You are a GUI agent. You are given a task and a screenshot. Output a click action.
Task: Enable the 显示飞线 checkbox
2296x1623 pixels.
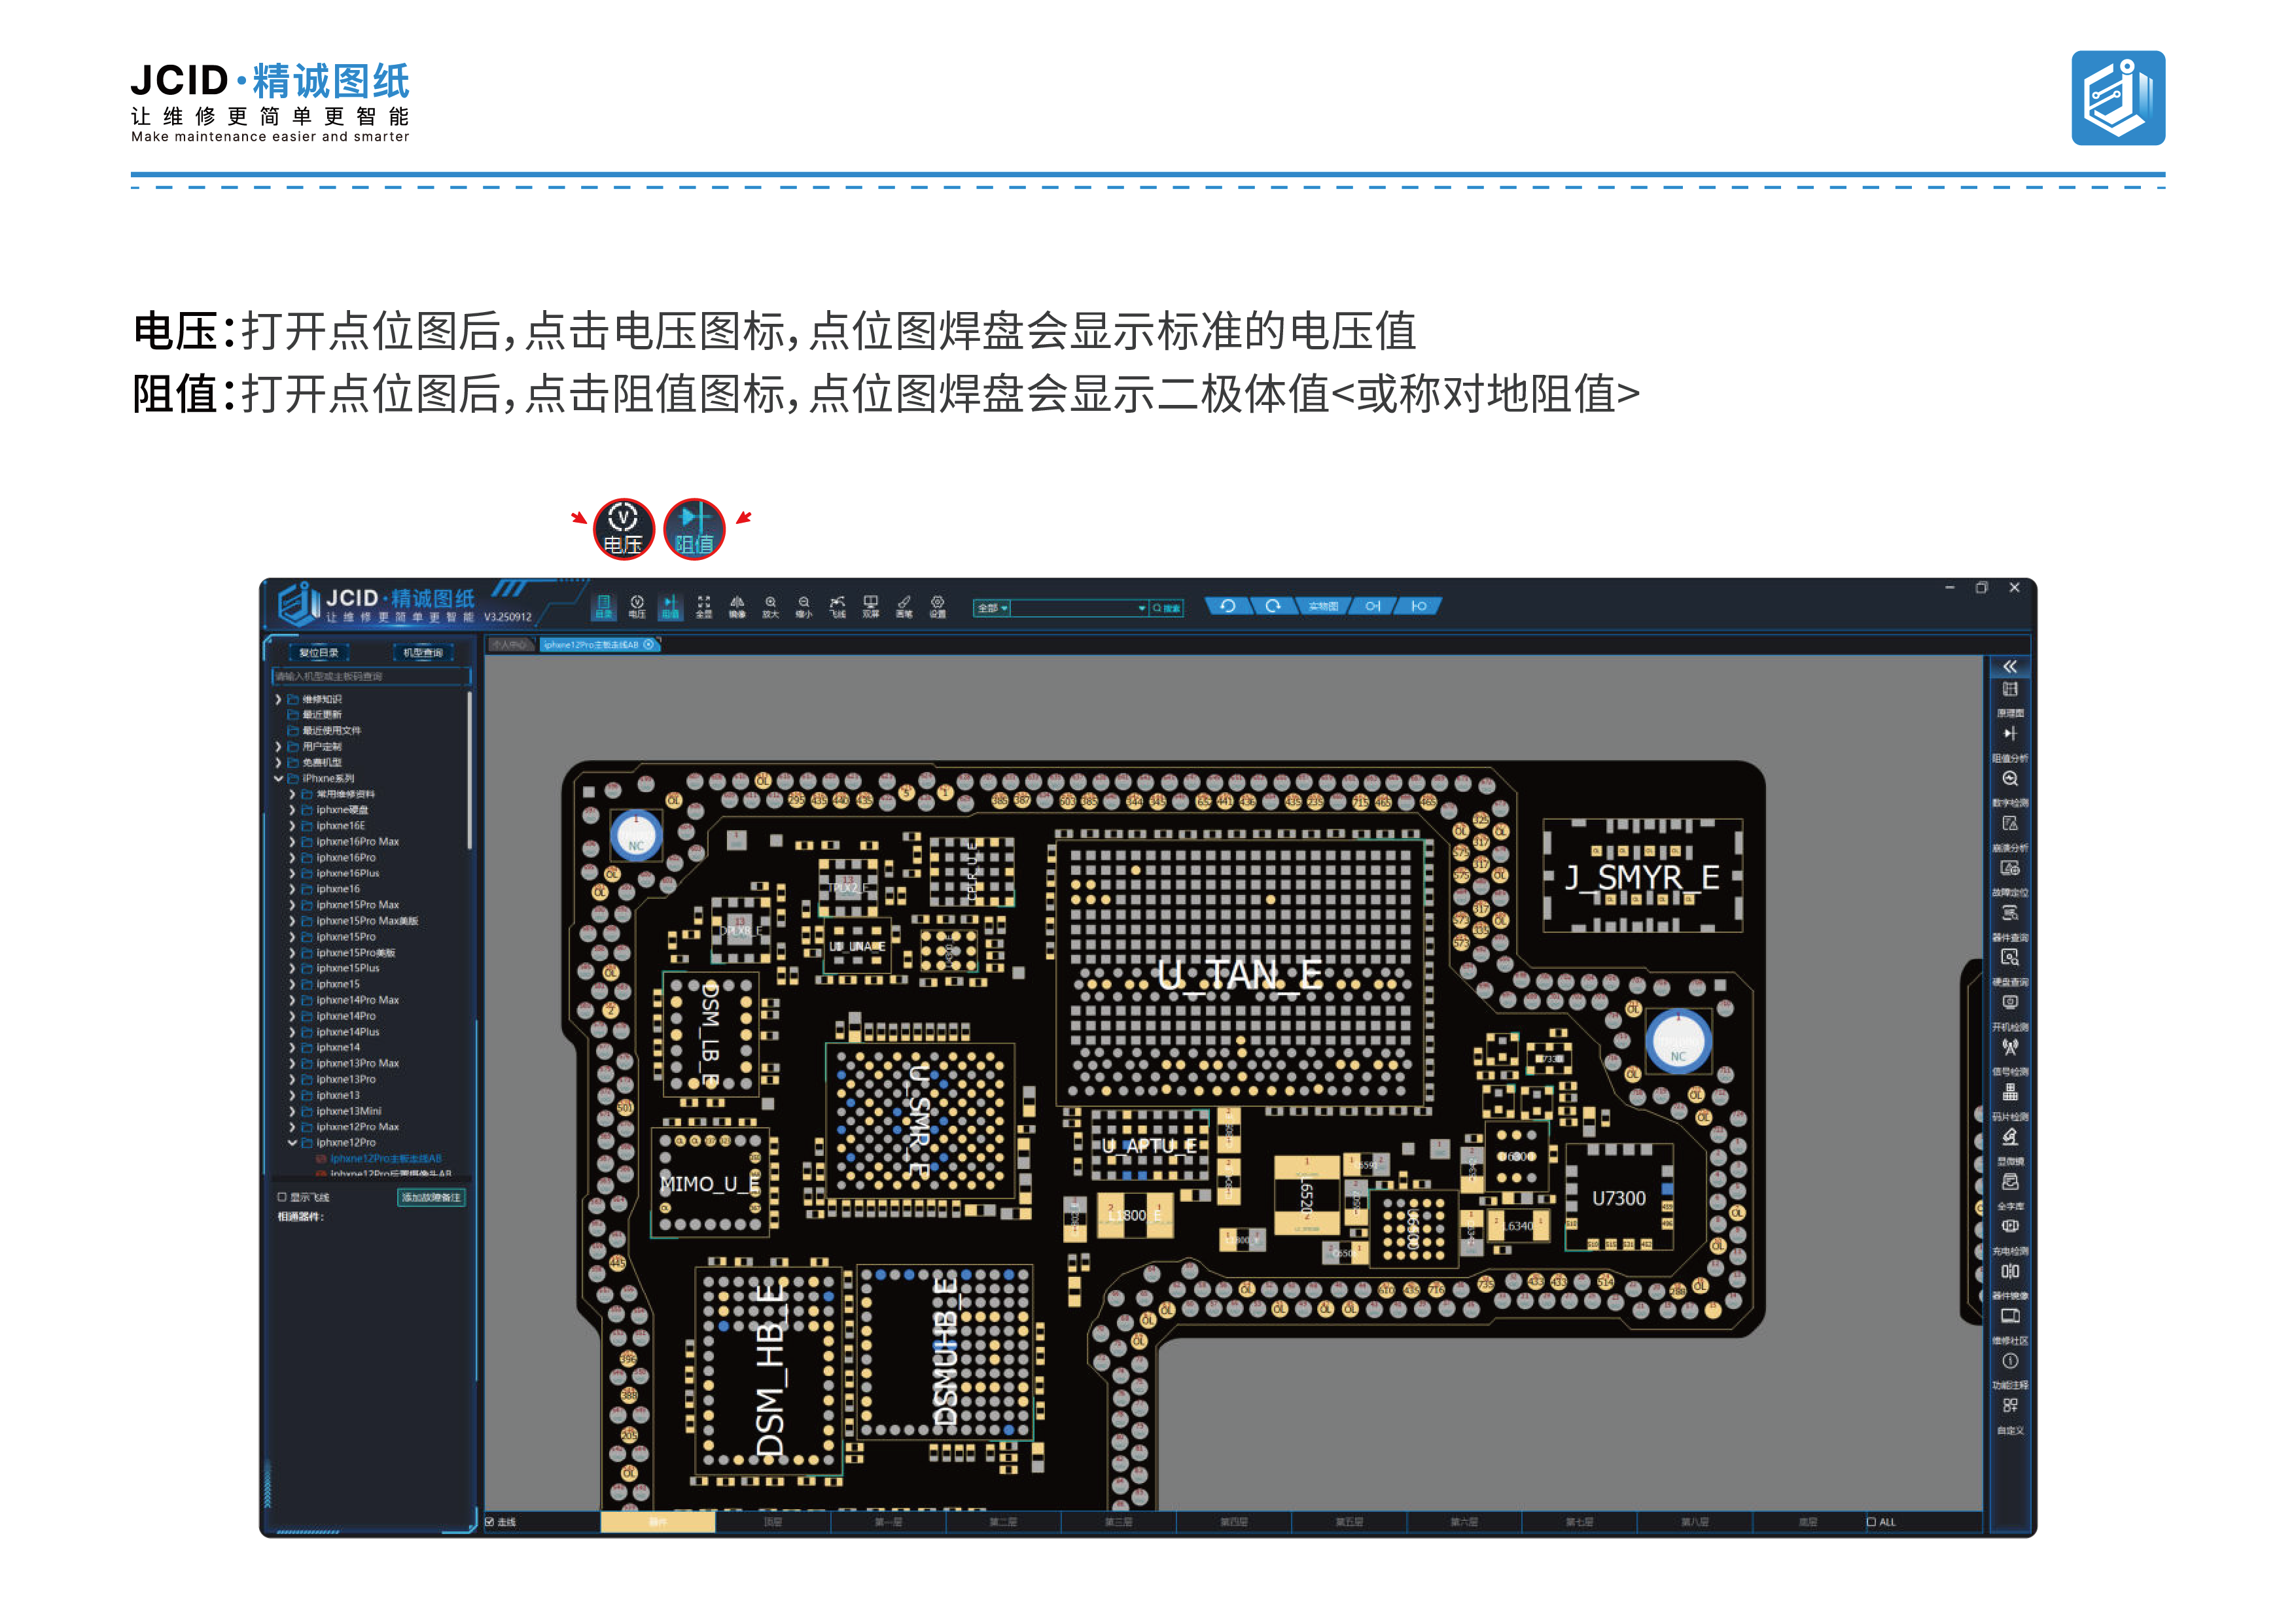[282, 1197]
